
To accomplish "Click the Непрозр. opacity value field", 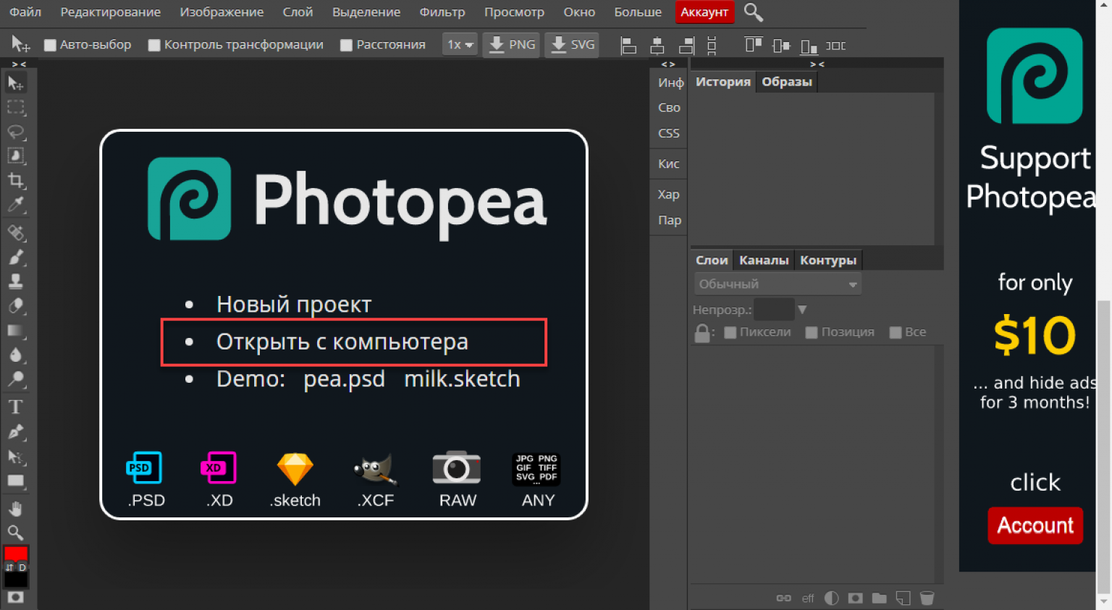I will click(774, 310).
